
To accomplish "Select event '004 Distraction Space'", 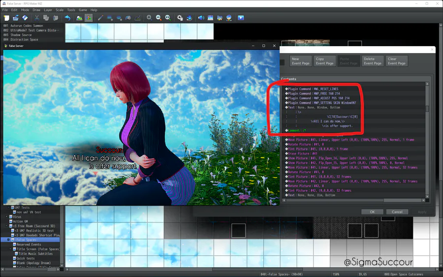I will click(x=21, y=39).
